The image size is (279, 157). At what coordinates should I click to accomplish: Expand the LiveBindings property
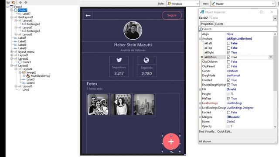tap(200, 103)
